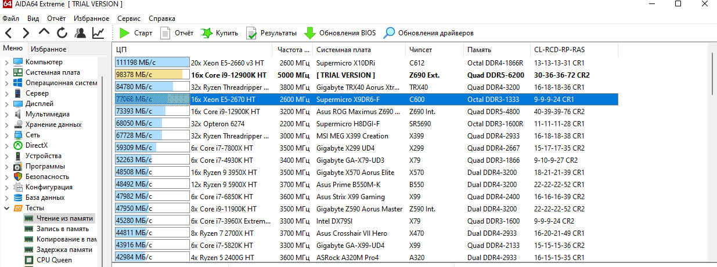Navigate back with the left arrow

pyautogui.click(x=9, y=33)
